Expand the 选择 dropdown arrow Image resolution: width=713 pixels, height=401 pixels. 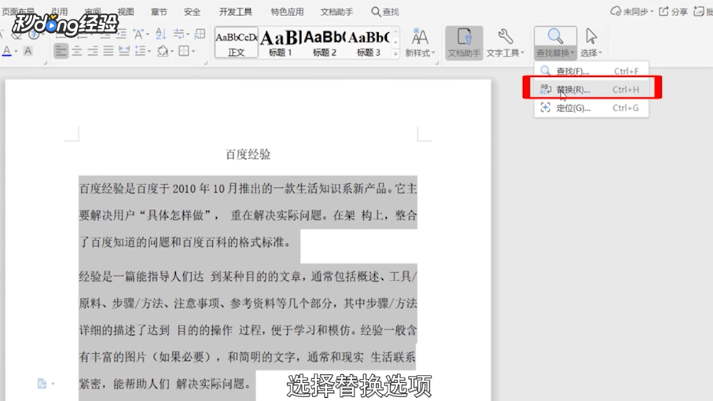[x=601, y=53]
